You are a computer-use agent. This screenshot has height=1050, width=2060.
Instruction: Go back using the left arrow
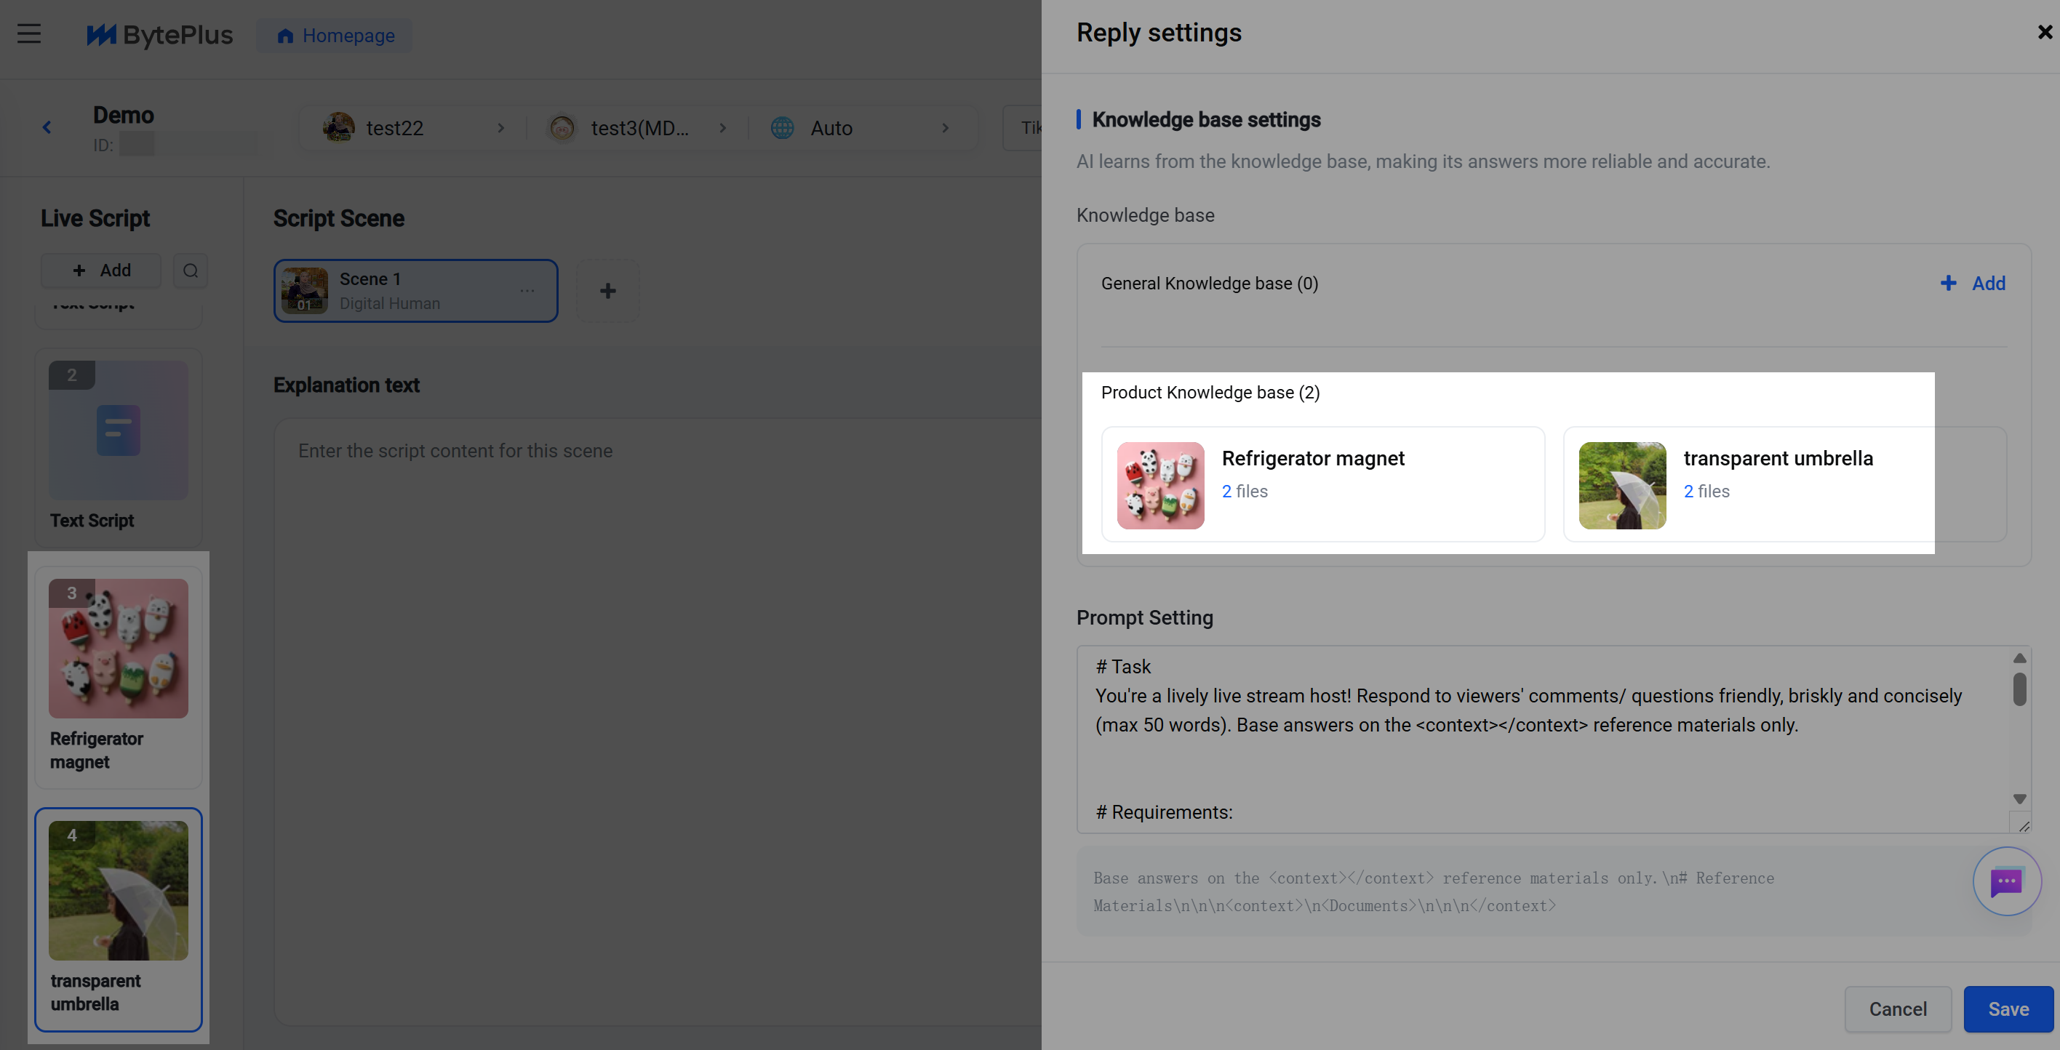point(47,127)
